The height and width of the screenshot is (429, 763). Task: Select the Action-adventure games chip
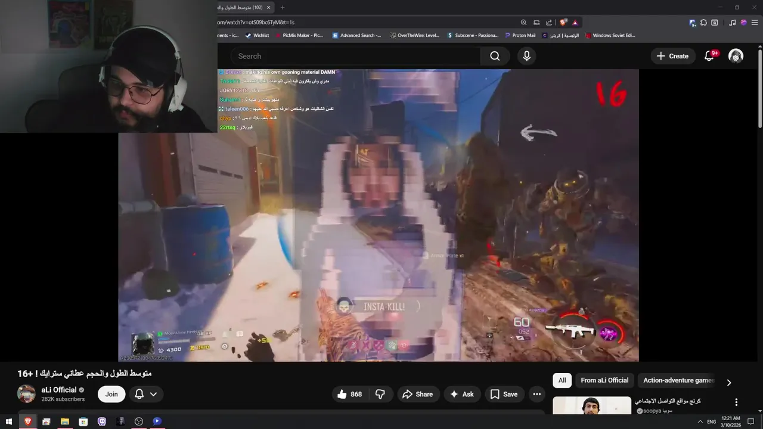(678, 380)
